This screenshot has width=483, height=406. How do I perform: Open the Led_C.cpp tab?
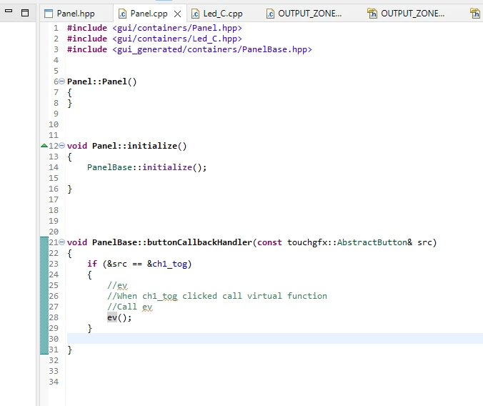point(223,14)
